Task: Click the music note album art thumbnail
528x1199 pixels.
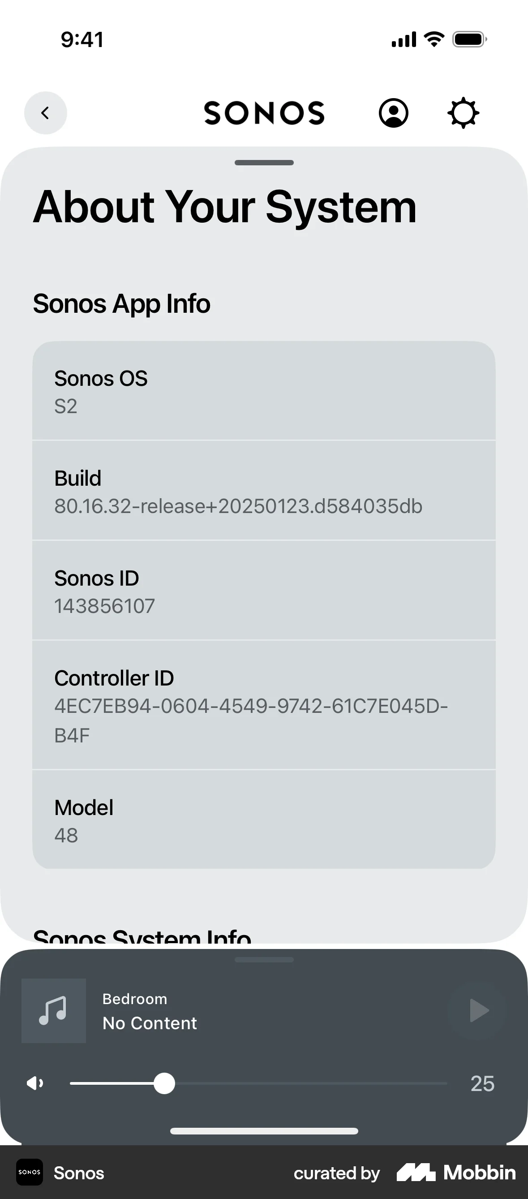Action: [54, 1011]
